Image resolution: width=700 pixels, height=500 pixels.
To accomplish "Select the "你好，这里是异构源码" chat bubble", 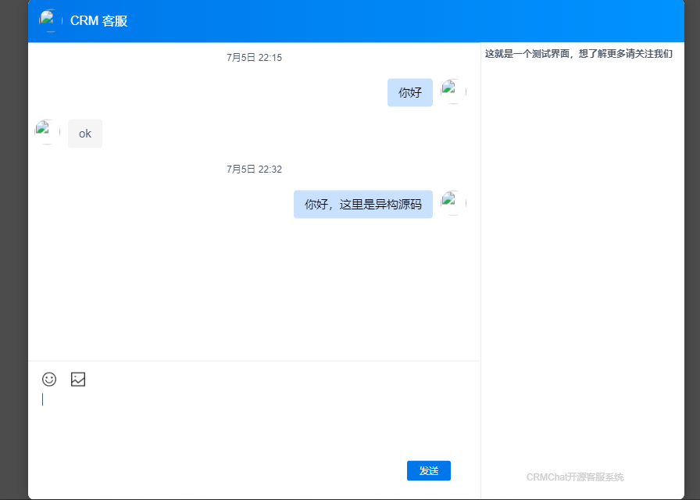I will [362, 204].
